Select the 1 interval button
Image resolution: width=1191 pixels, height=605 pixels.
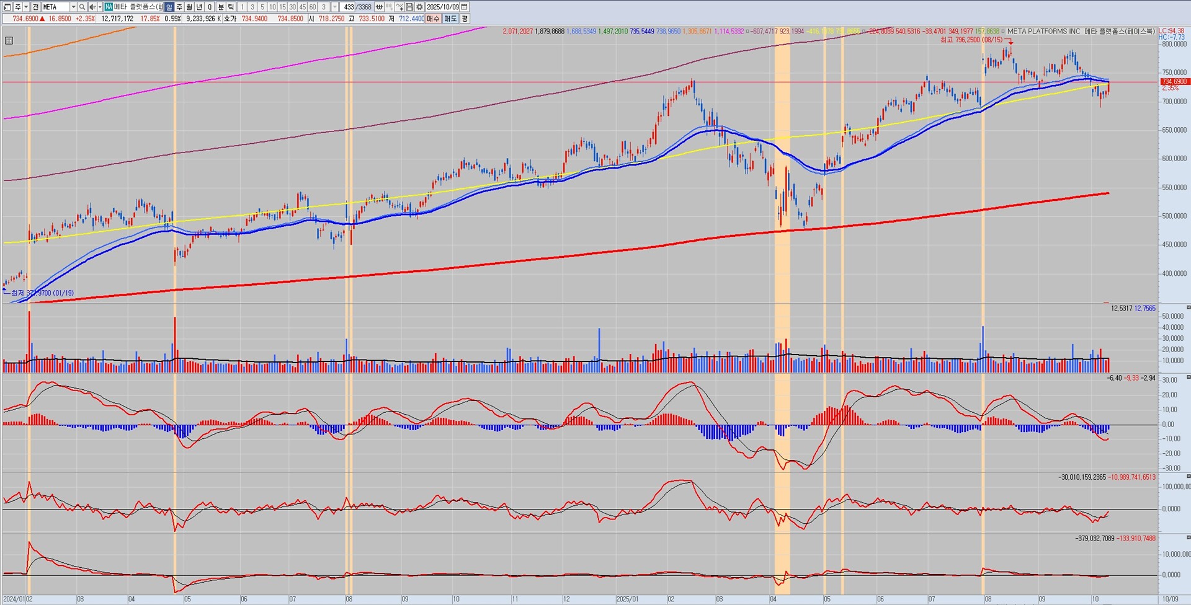[242, 7]
